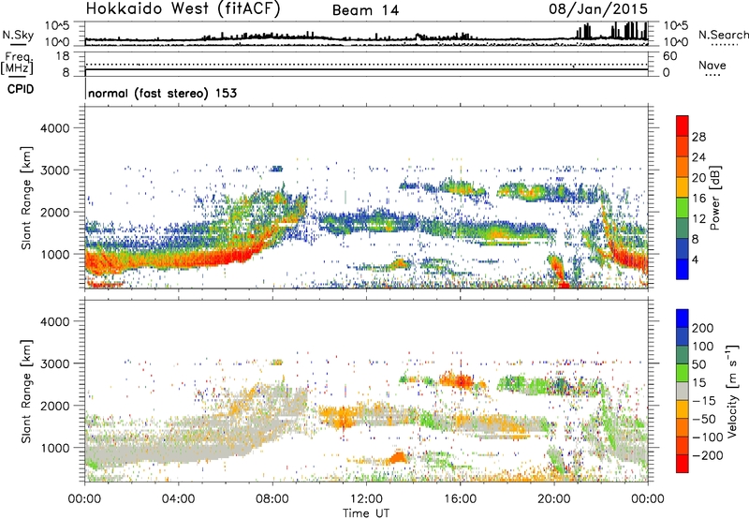Click the '4' value on power colorbar
The image size is (749, 519).
pyautogui.click(x=695, y=260)
